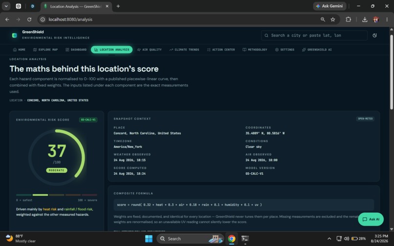Switch to the pinned D tab
This screenshot has width=394, height=246.
(x=32, y=6)
